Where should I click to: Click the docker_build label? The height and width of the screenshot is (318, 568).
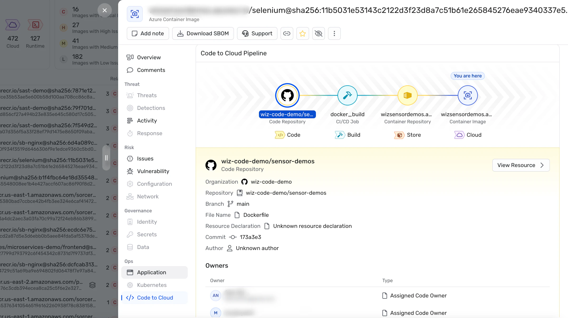[348, 114]
